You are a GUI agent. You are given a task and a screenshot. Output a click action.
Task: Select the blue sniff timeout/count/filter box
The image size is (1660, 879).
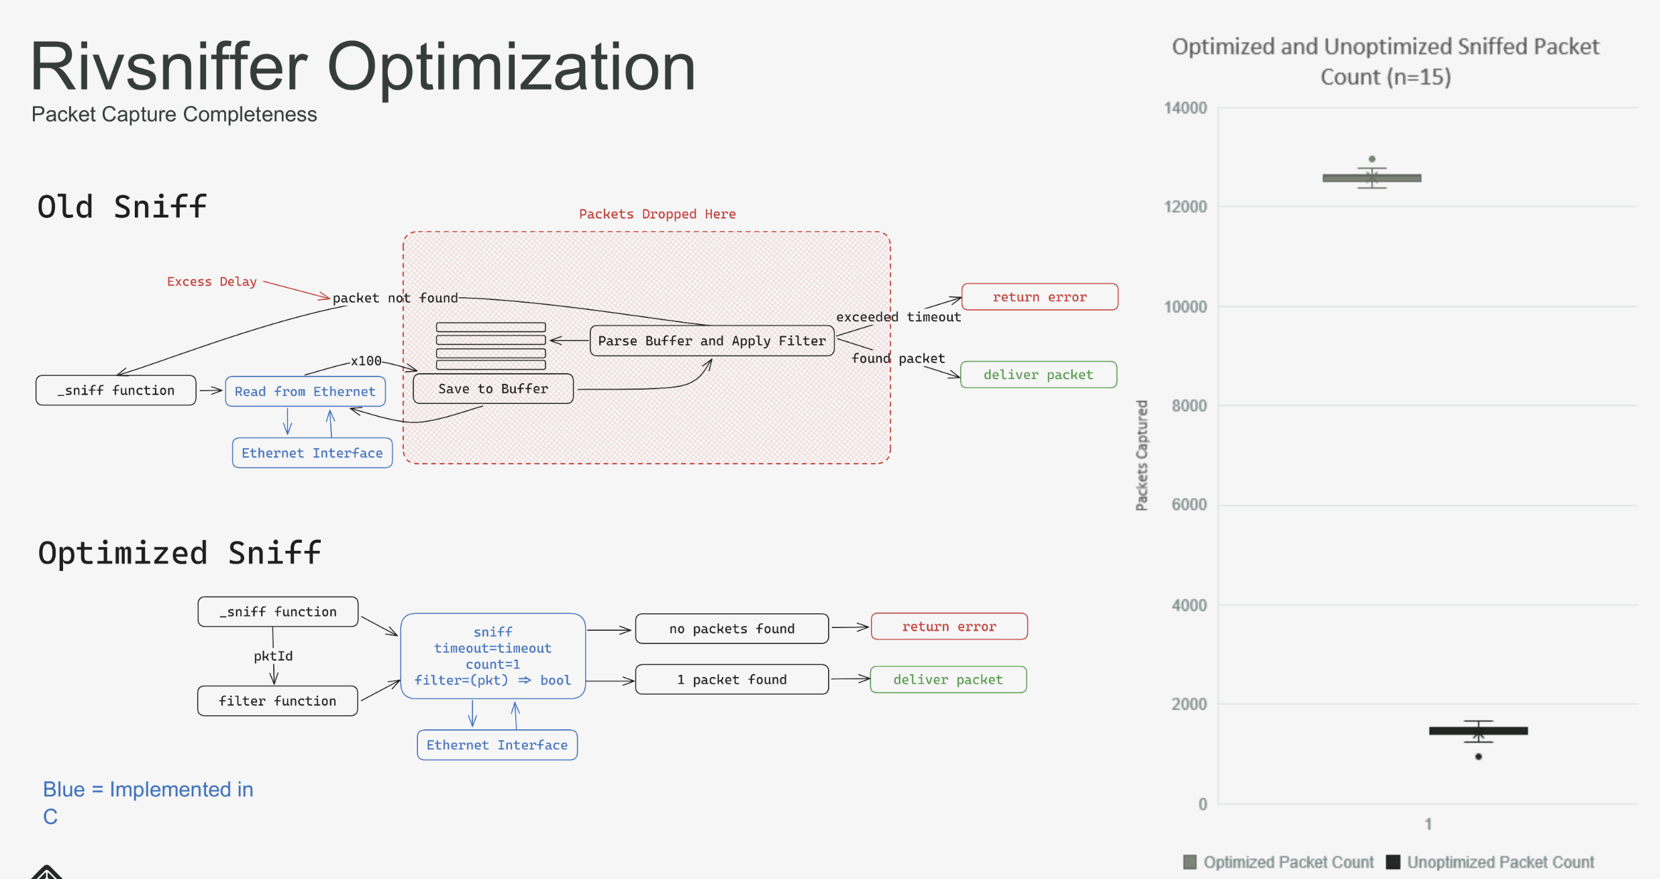click(492, 656)
